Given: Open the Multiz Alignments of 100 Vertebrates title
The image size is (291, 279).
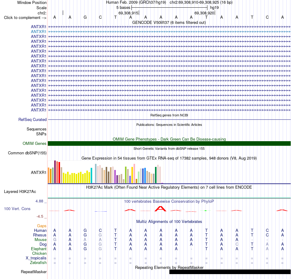Looking at the screenshot, I should pos(169,222).
